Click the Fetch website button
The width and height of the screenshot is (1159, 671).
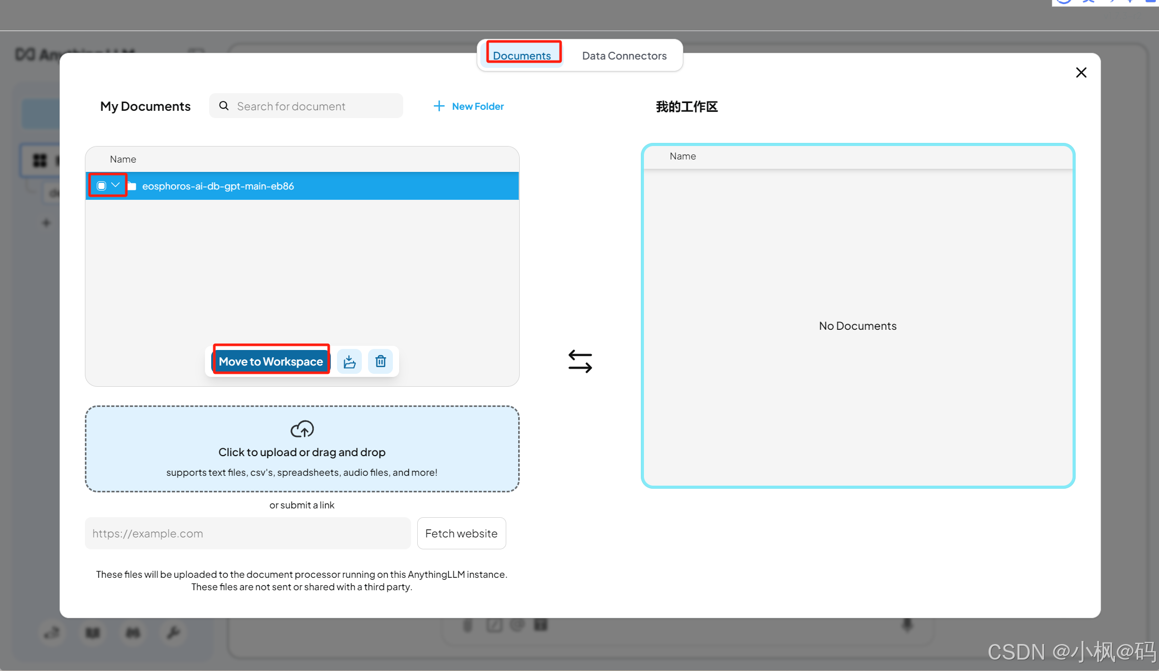coord(461,533)
